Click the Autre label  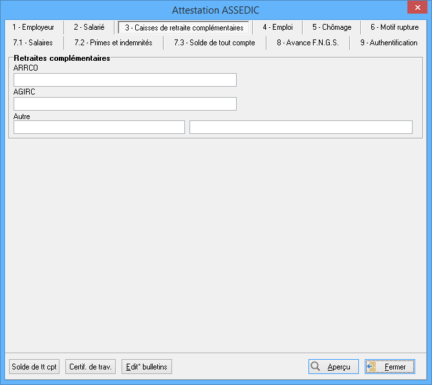click(x=22, y=116)
